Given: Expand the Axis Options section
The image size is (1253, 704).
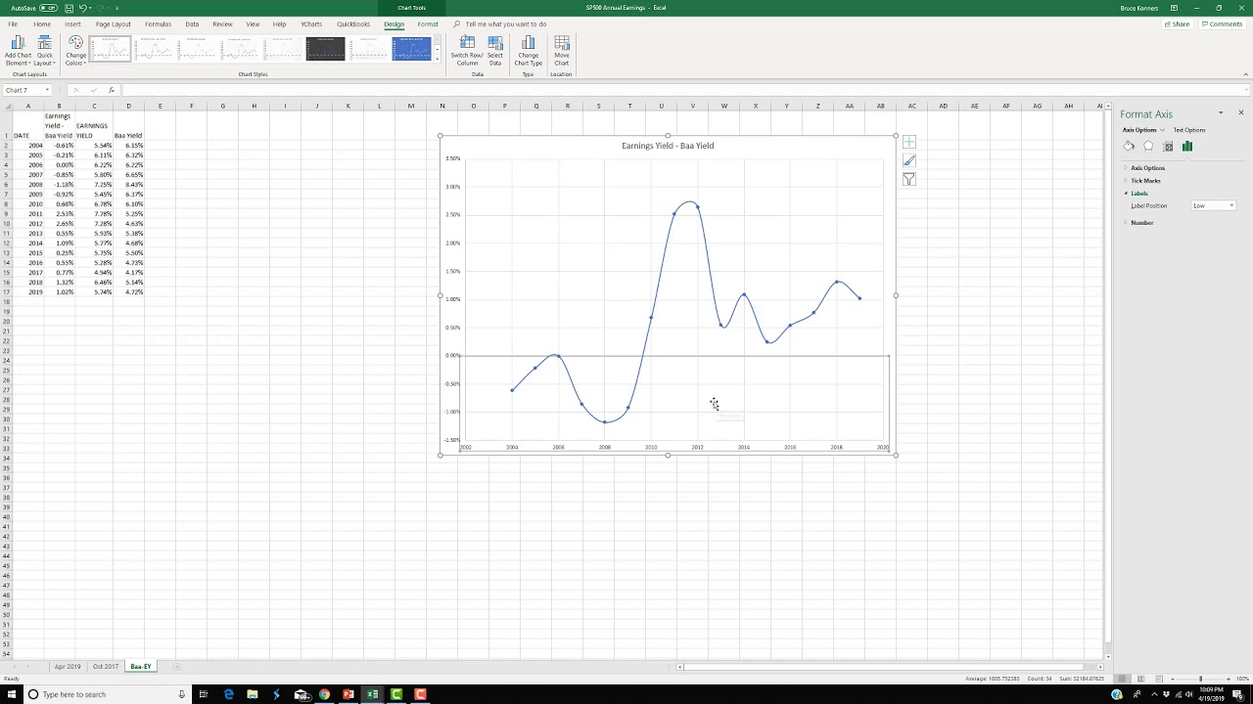Looking at the screenshot, I should tap(1145, 168).
